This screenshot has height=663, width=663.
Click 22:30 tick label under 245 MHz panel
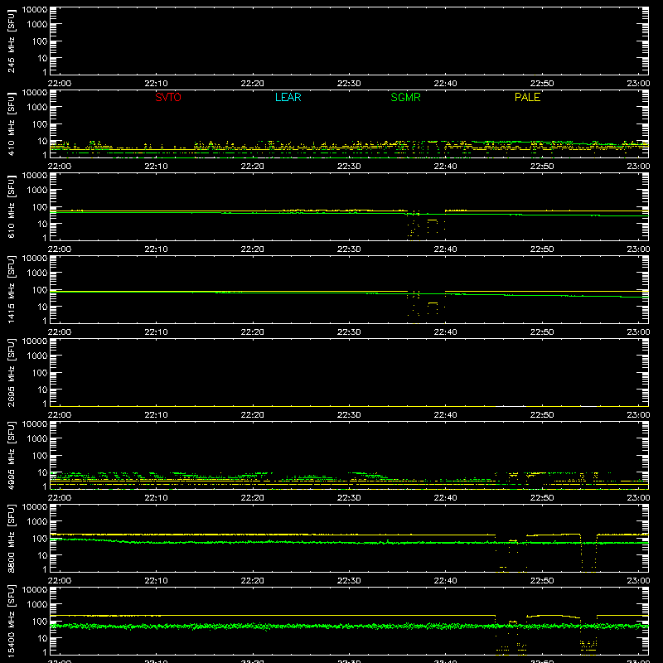(349, 84)
